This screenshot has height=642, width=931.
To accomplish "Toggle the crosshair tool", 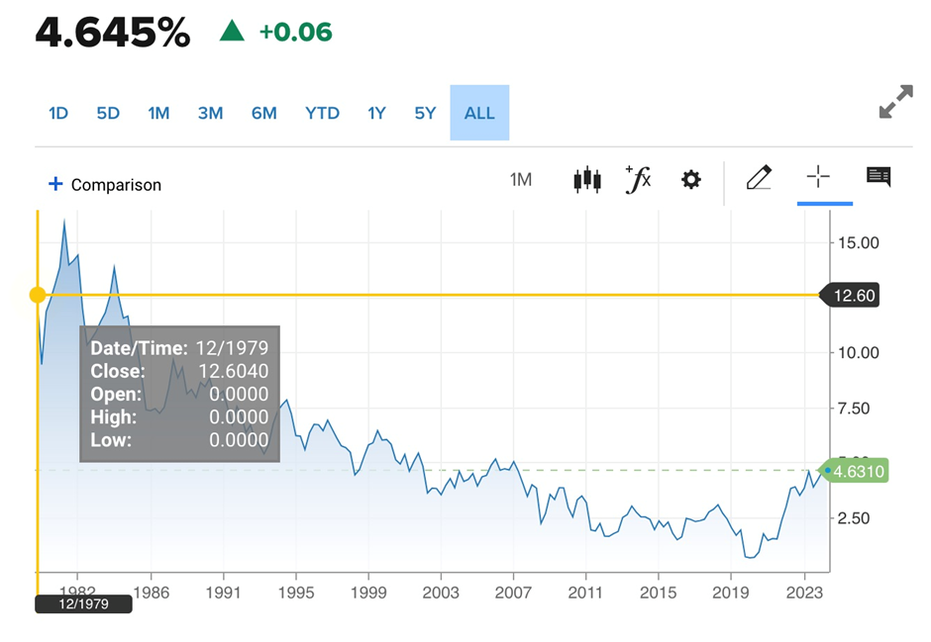I will [x=818, y=178].
